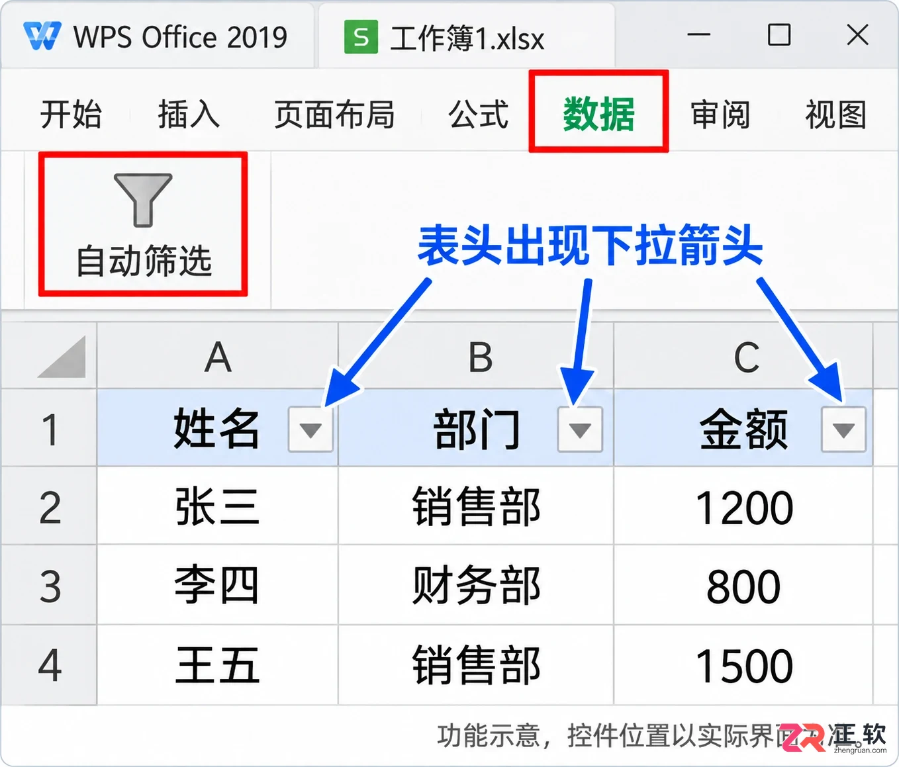Open the 视图 ribbon tab
Screen dimensions: 899x767
point(835,114)
